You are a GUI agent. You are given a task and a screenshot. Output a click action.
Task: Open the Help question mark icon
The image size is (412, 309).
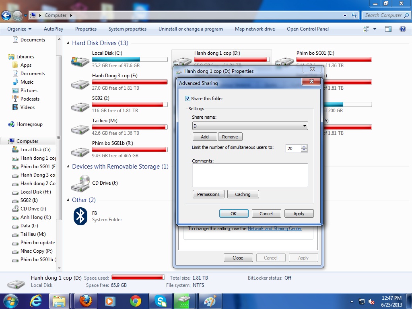click(x=402, y=29)
